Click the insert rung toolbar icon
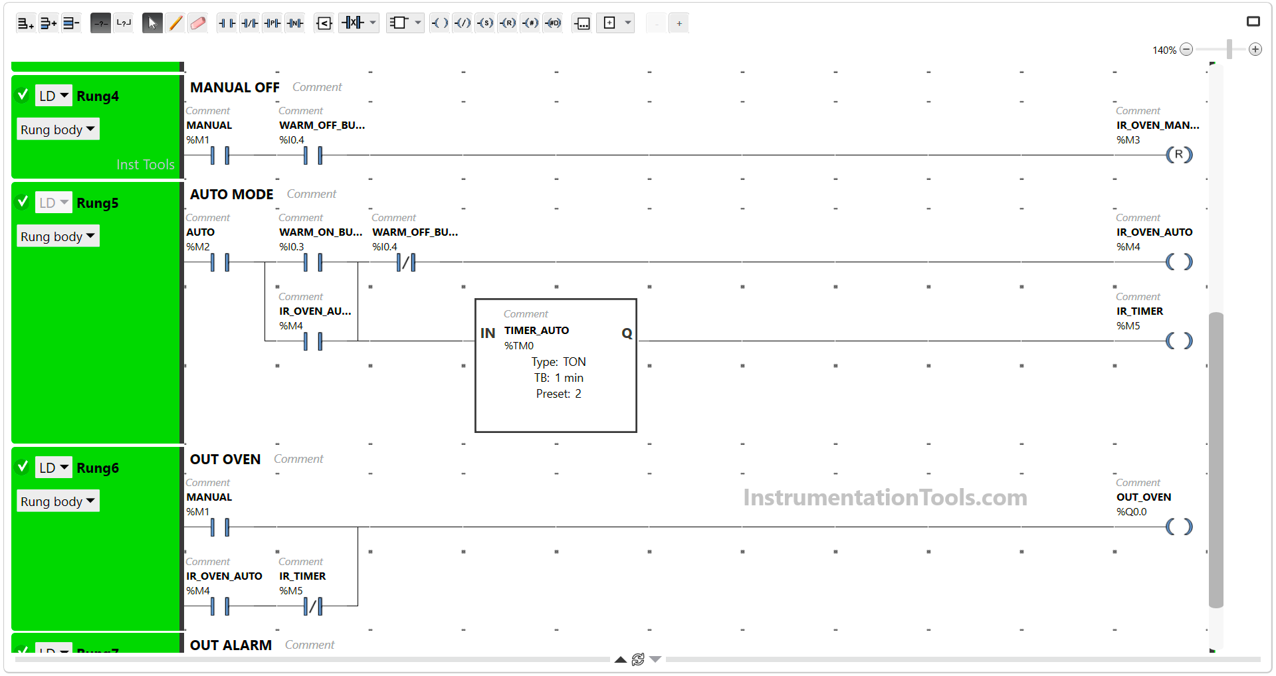This screenshot has height=676, width=1276. pos(48,23)
